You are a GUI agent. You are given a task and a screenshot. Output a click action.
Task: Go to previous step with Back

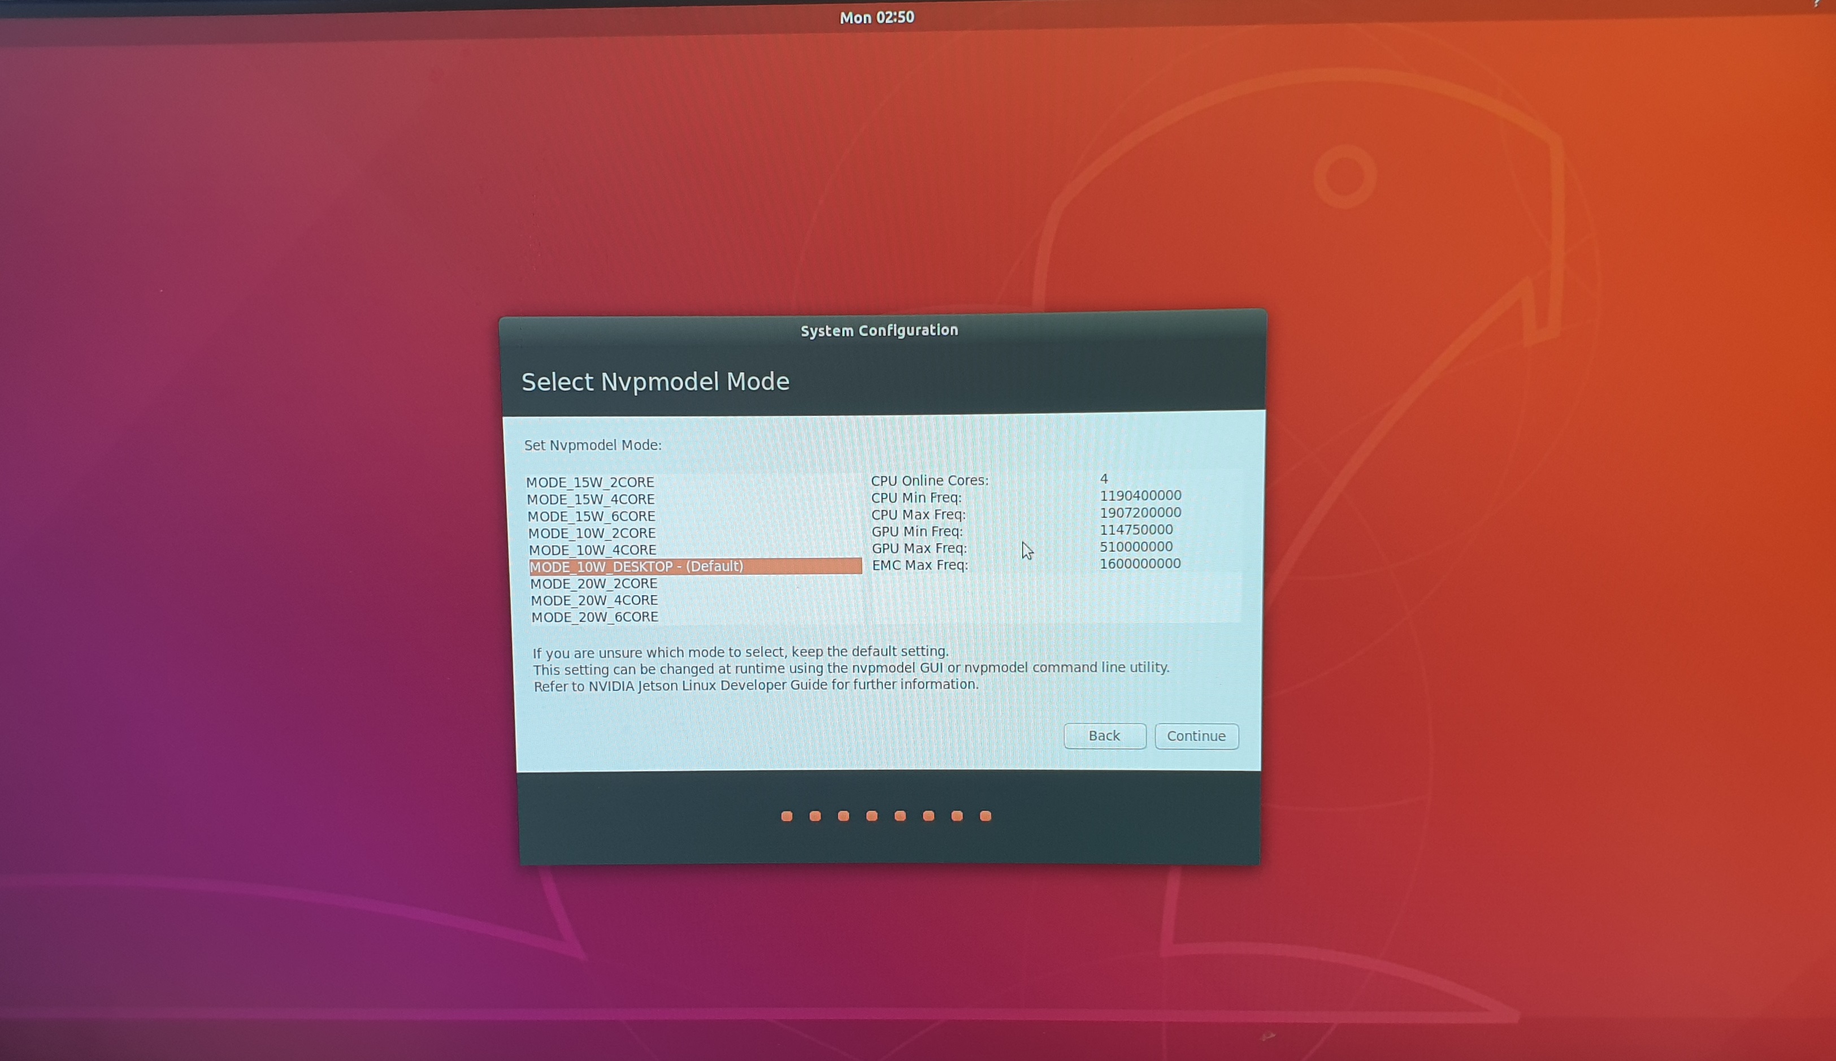click(1104, 736)
